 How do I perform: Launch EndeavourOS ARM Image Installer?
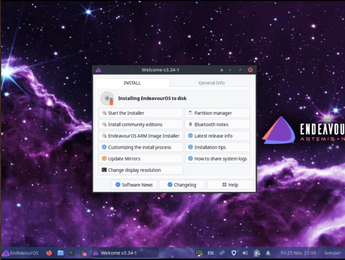click(x=141, y=136)
